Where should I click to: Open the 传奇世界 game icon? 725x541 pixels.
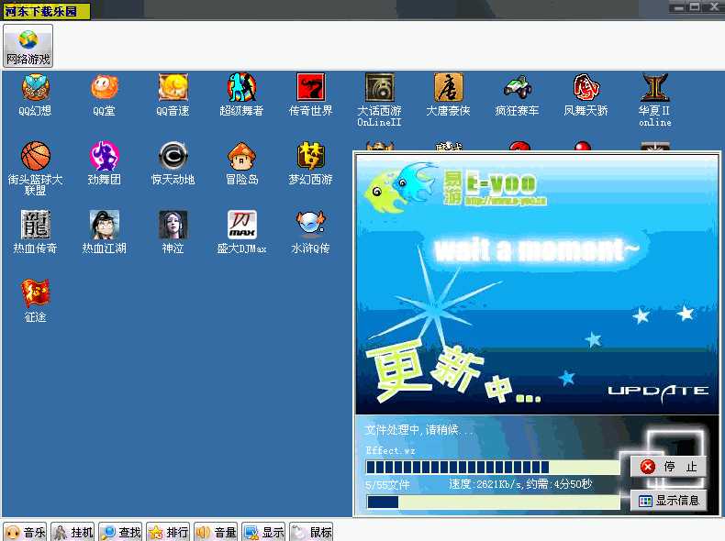click(310, 88)
